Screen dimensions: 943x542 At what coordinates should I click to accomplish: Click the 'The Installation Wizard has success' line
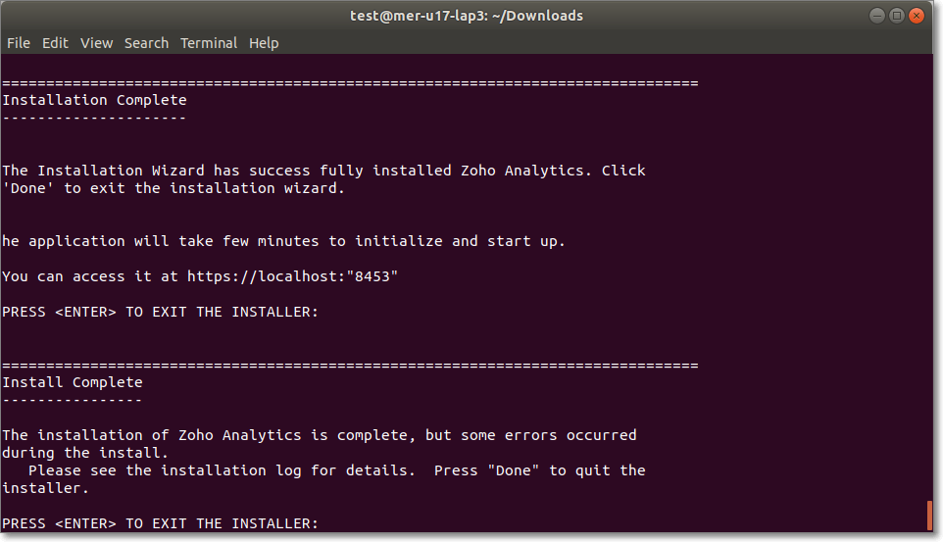click(323, 171)
